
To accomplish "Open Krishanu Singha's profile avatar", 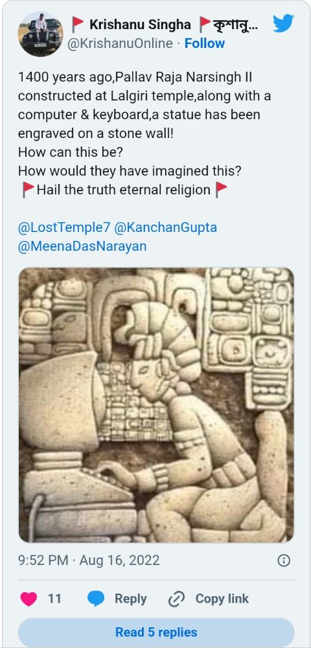I will tap(40, 34).
